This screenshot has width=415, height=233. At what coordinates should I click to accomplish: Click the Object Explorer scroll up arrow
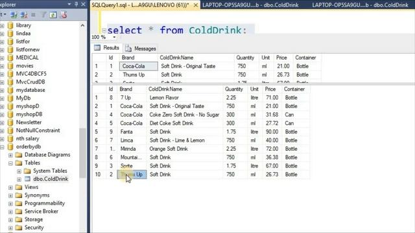click(x=82, y=26)
